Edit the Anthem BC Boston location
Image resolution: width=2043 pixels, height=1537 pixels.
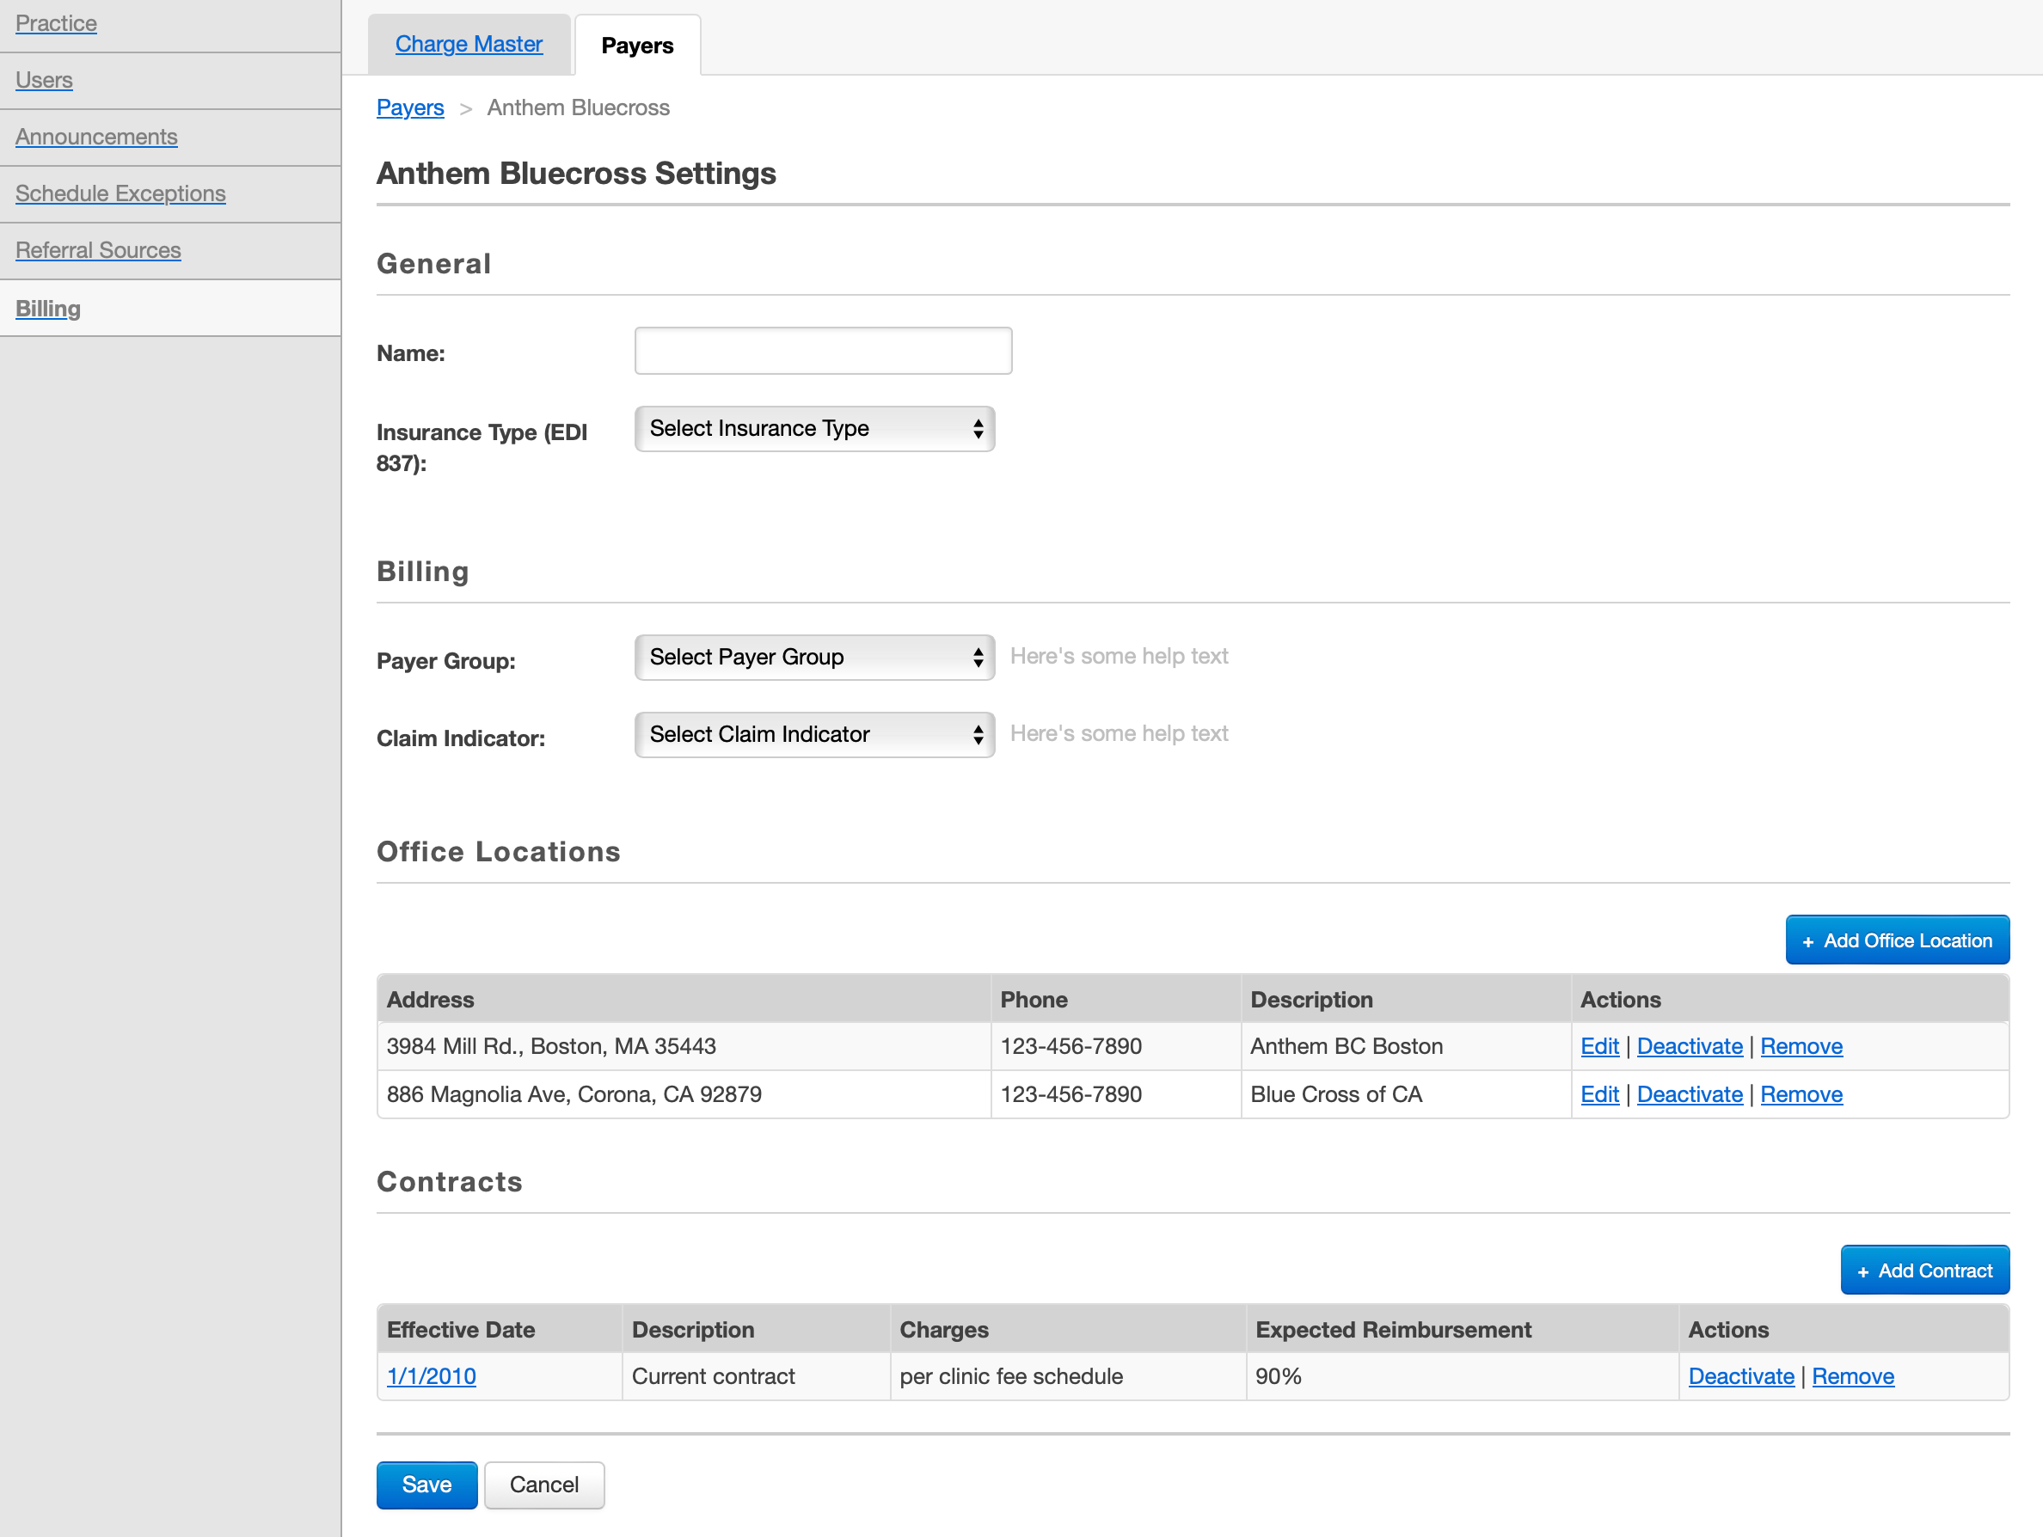[1599, 1046]
